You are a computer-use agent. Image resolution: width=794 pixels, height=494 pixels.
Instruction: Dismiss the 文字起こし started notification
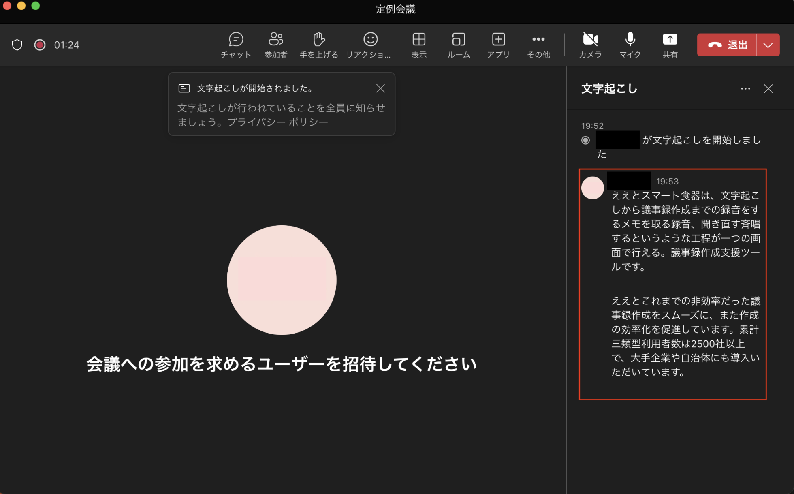[x=380, y=88]
